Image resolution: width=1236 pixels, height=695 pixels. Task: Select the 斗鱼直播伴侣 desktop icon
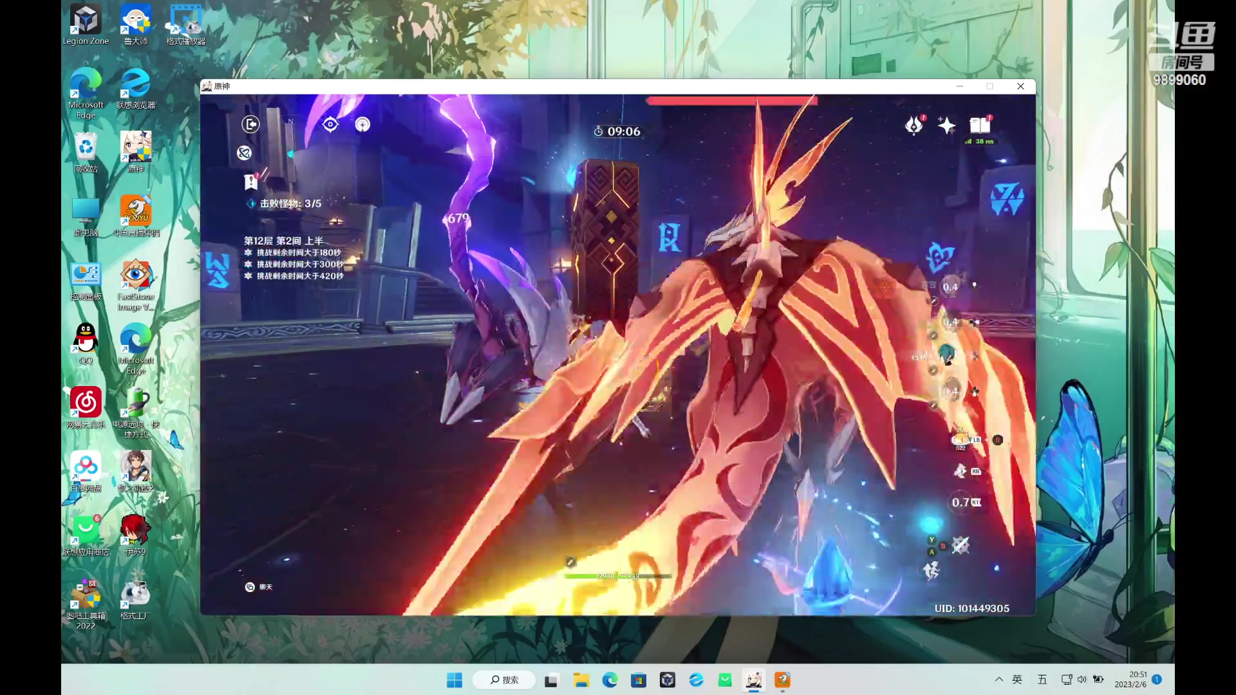(x=136, y=216)
